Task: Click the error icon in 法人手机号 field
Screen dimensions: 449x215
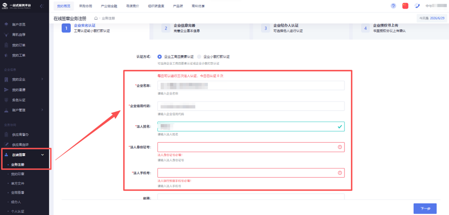Action: [340, 173]
